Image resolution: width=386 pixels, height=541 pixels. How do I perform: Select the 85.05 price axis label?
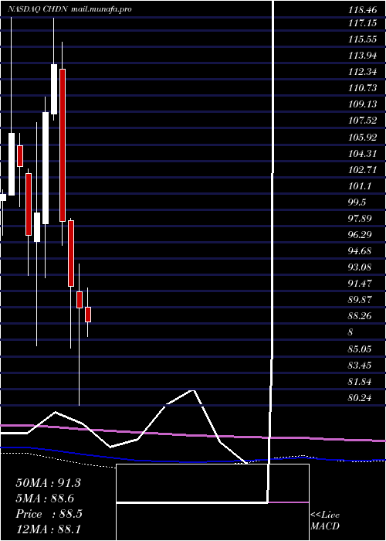[x=360, y=349]
